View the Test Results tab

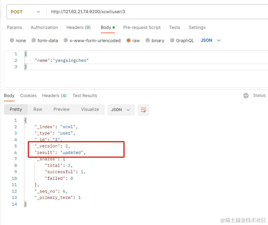pos(84,96)
